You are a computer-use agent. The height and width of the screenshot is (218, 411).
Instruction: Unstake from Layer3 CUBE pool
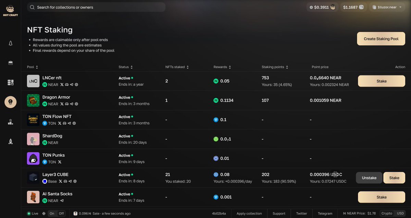click(x=369, y=178)
